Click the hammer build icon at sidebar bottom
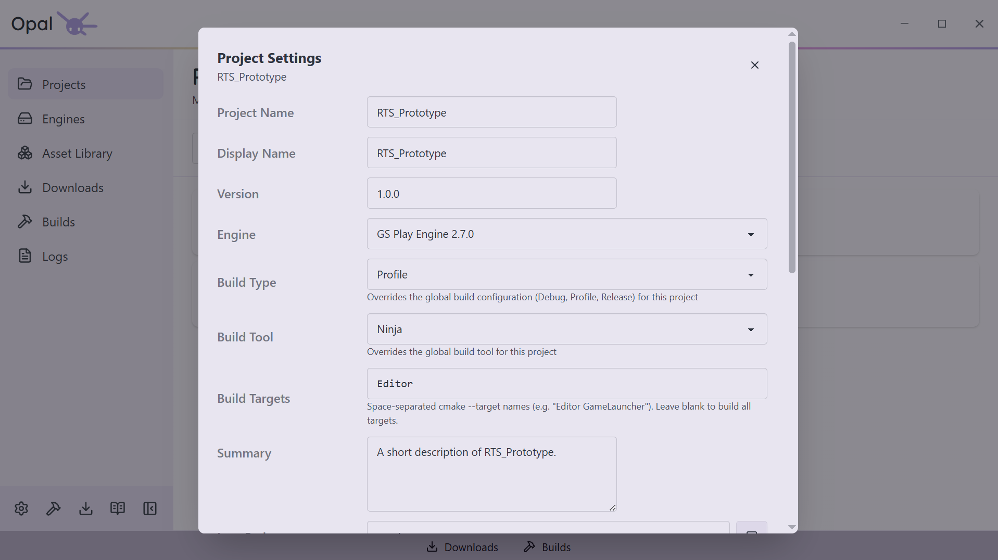998x560 pixels. coord(54,508)
